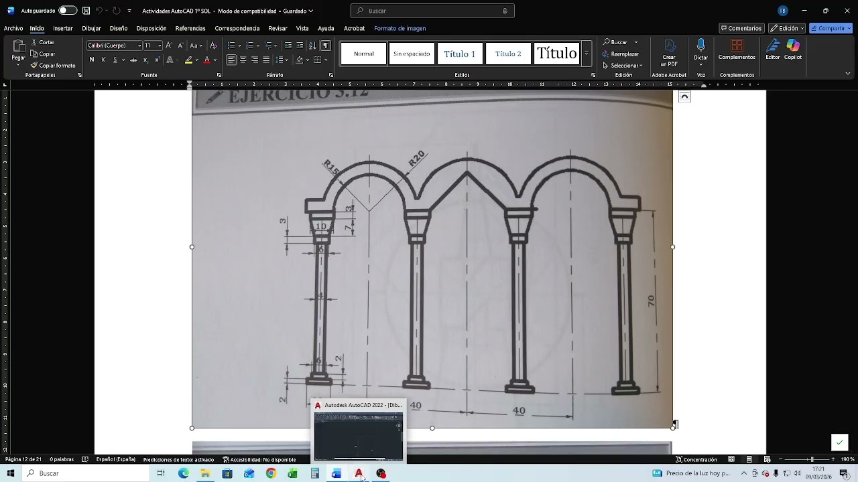Viewport: 858px width, 482px height.
Task: Click the Comentarios button
Action: pos(741,28)
